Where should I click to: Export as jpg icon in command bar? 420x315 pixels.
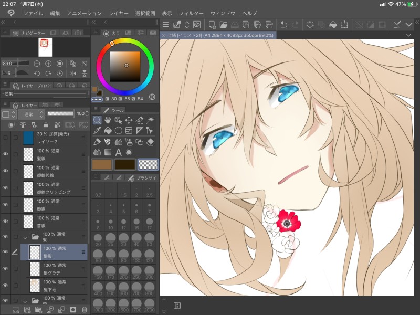(x=246, y=25)
